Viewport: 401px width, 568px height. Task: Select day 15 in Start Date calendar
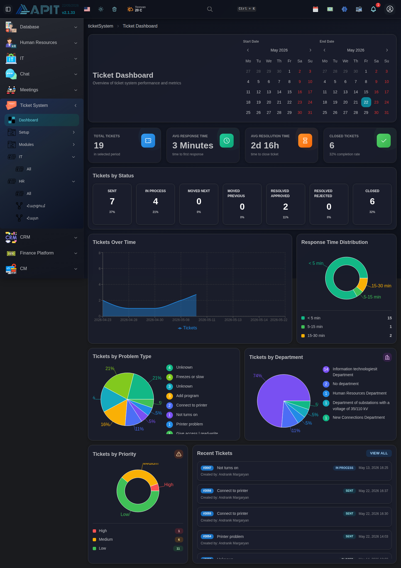pos(289,92)
